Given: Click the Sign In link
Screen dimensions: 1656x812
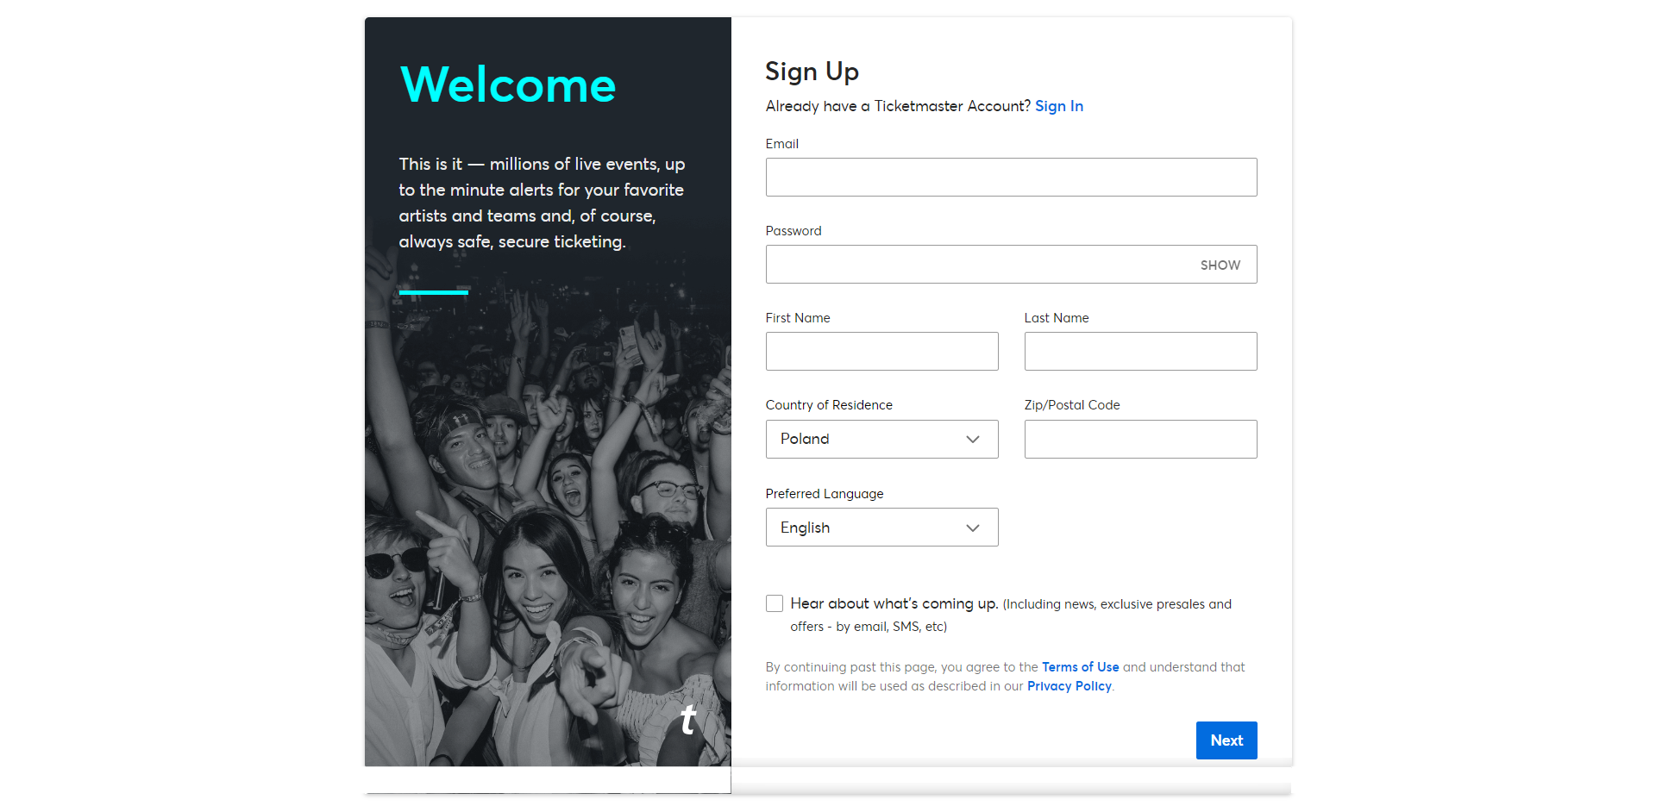Looking at the screenshot, I should [x=1059, y=106].
